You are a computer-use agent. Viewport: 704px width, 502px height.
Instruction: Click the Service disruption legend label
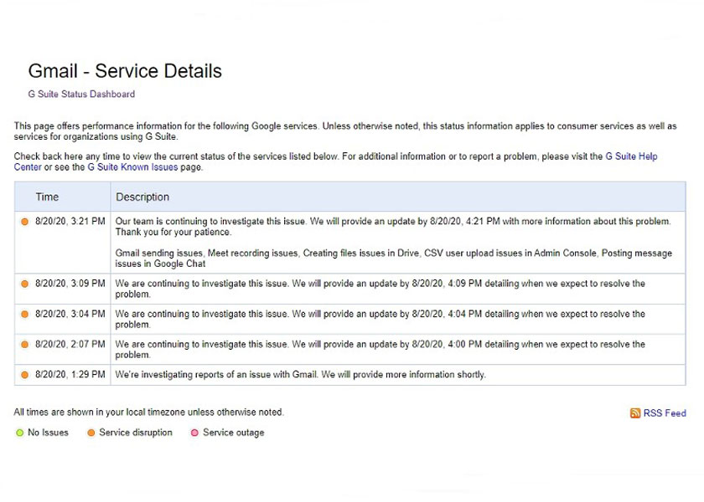pos(136,433)
